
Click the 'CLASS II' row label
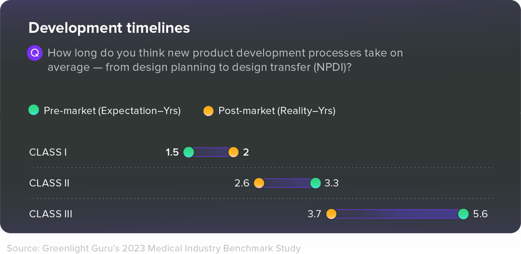point(49,183)
